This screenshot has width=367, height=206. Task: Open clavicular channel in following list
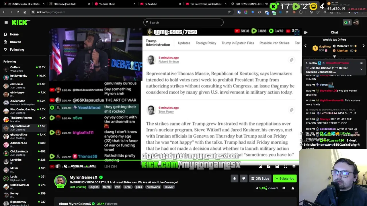click(x=24, y=86)
